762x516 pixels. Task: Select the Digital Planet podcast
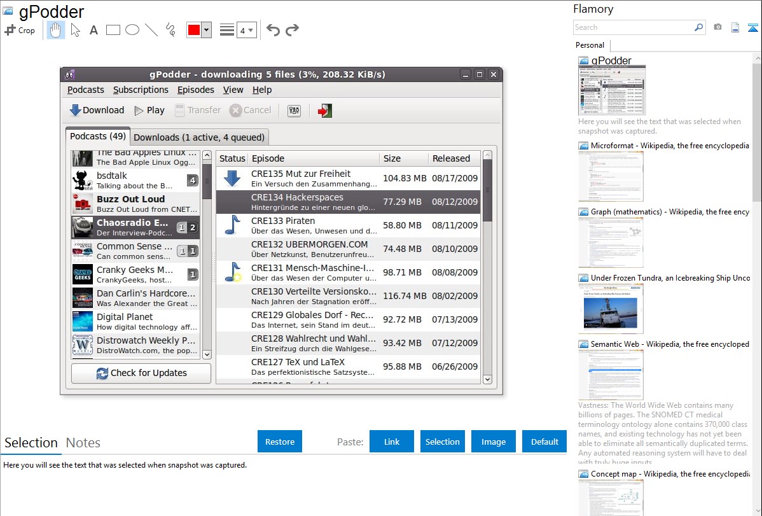pos(136,321)
